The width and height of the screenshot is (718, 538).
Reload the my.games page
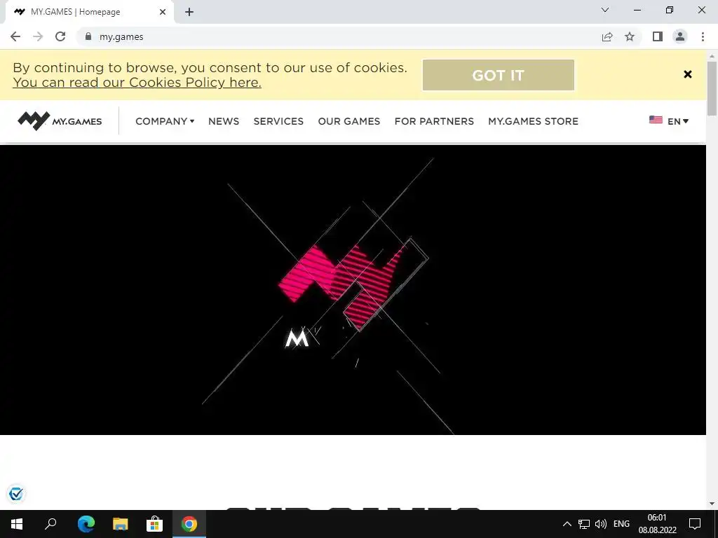[60, 36]
